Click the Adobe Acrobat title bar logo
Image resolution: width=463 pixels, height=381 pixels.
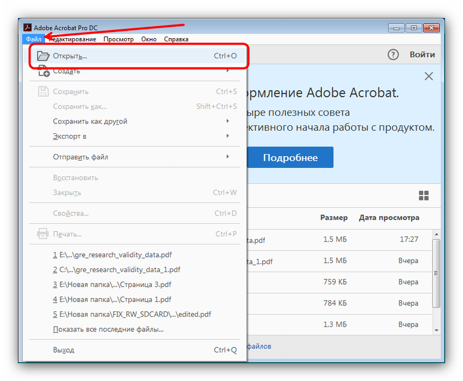coord(27,28)
